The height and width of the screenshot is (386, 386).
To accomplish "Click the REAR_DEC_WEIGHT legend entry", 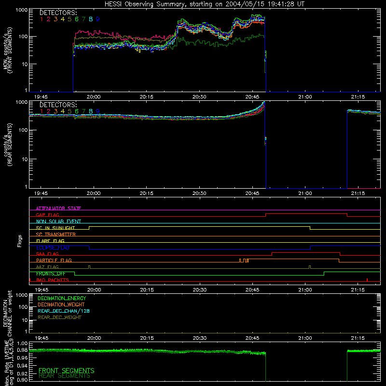I will coord(59,317).
